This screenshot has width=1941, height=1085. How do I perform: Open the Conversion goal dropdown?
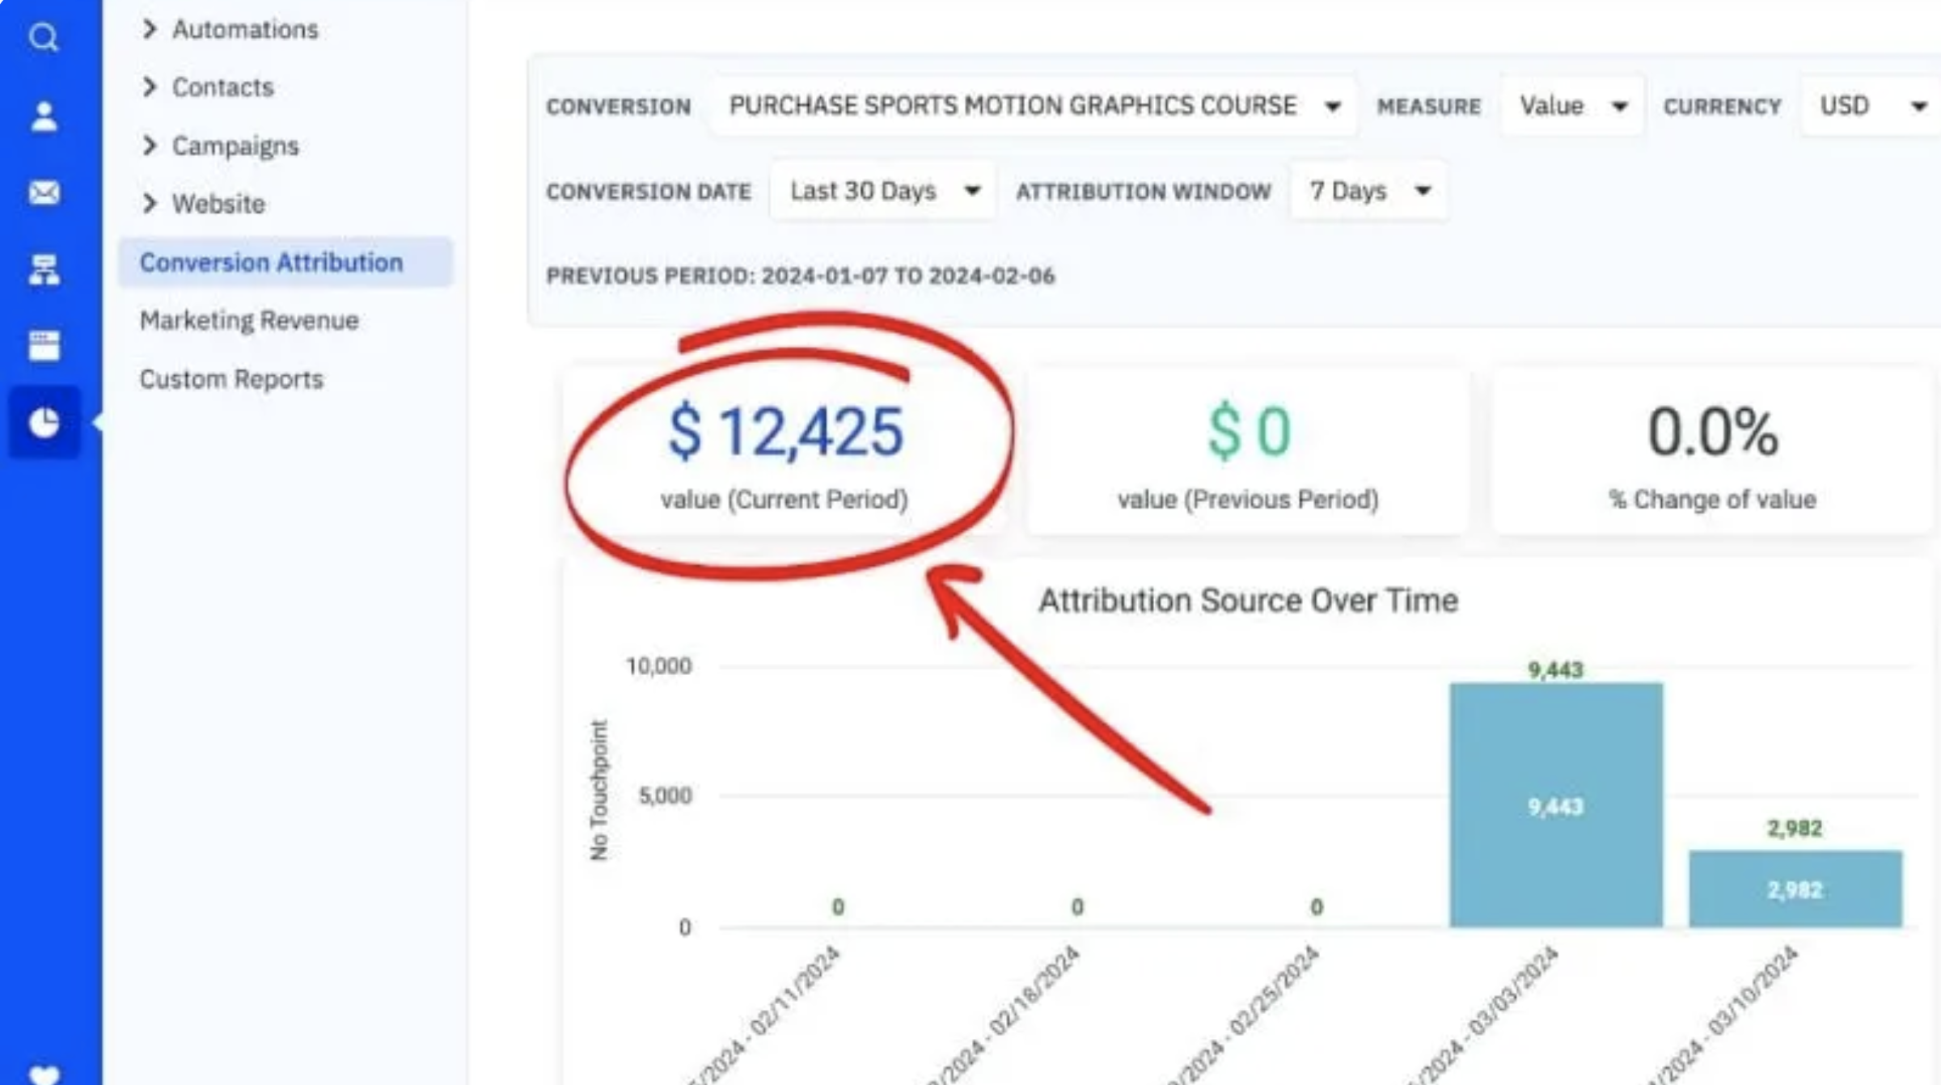coord(1034,106)
